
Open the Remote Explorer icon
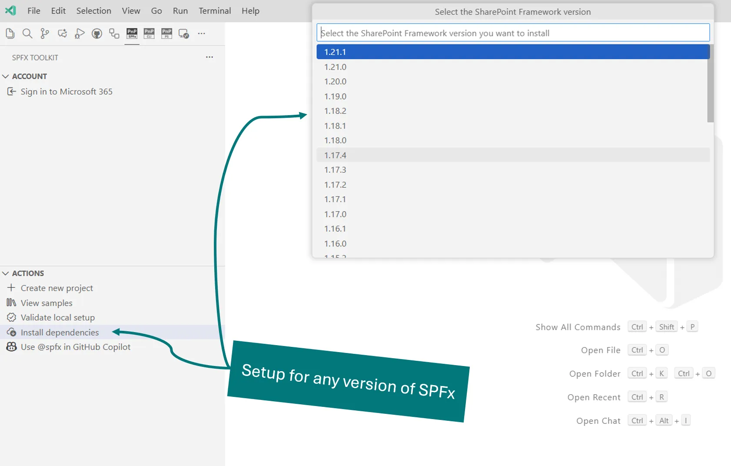pos(184,33)
